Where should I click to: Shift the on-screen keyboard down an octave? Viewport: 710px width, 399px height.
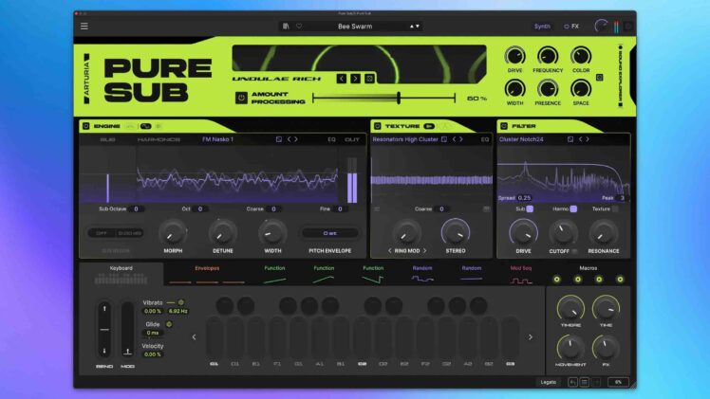pos(195,337)
